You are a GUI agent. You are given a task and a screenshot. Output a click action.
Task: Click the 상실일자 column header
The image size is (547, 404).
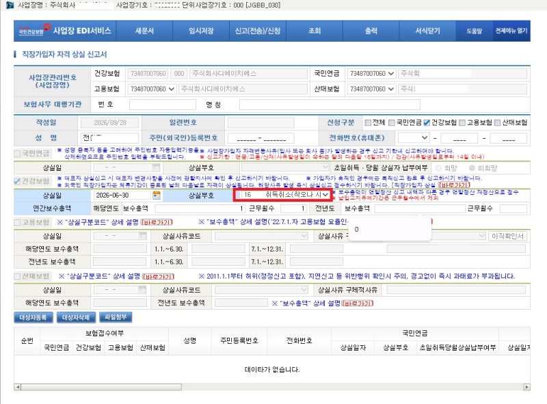pos(353,347)
